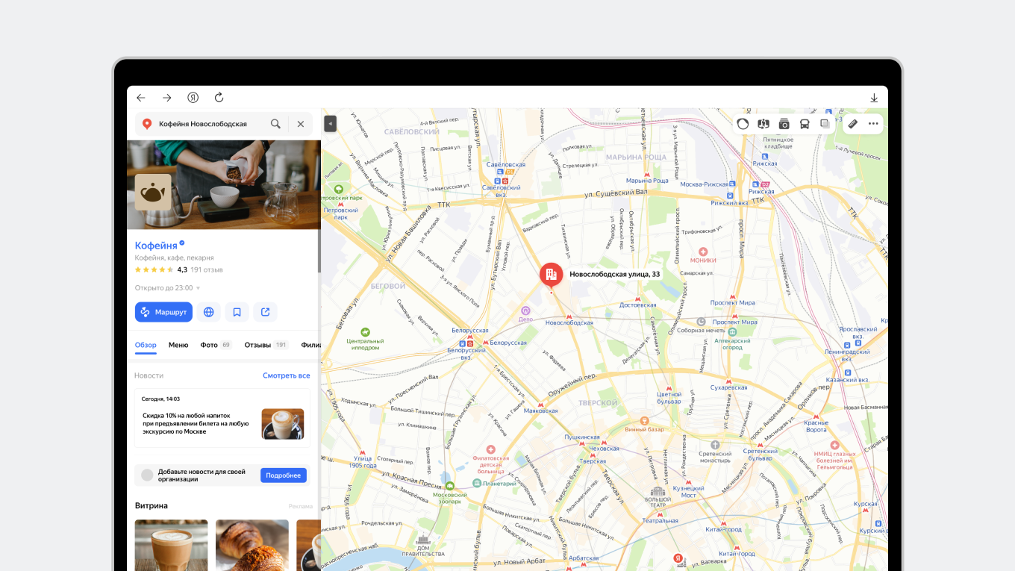Switch to the 'Меню' tab
Viewport: 1015px width, 571px height.
[178, 345]
